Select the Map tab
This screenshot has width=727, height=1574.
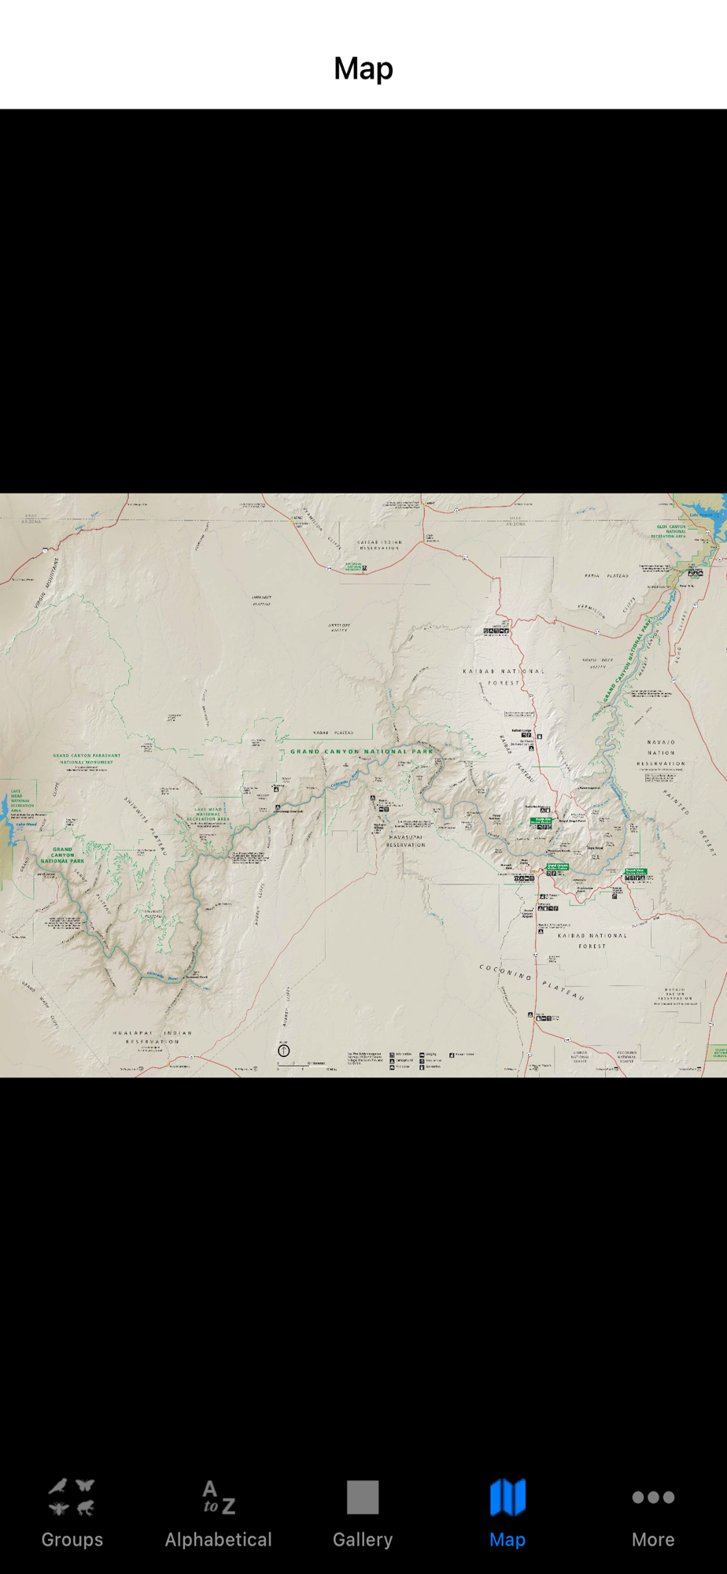tap(507, 1513)
